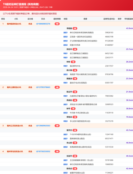
Task: Click the 排名 column header
Action: coord(3,19)
